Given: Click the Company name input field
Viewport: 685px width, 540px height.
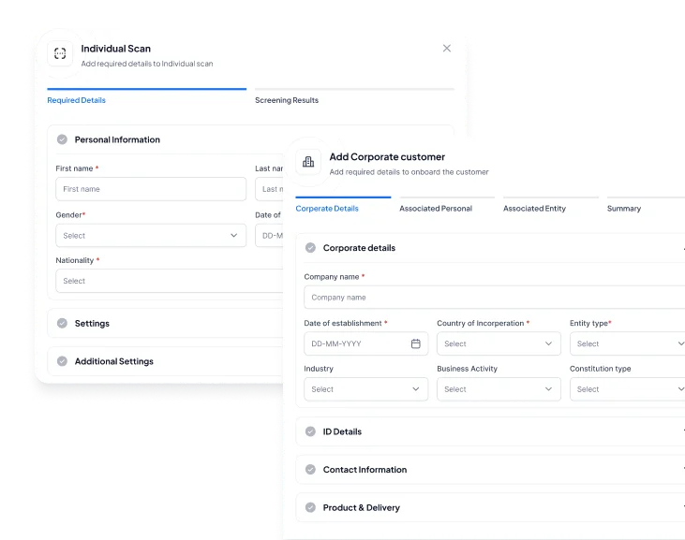Looking at the screenshot, I should pos(492,298).
